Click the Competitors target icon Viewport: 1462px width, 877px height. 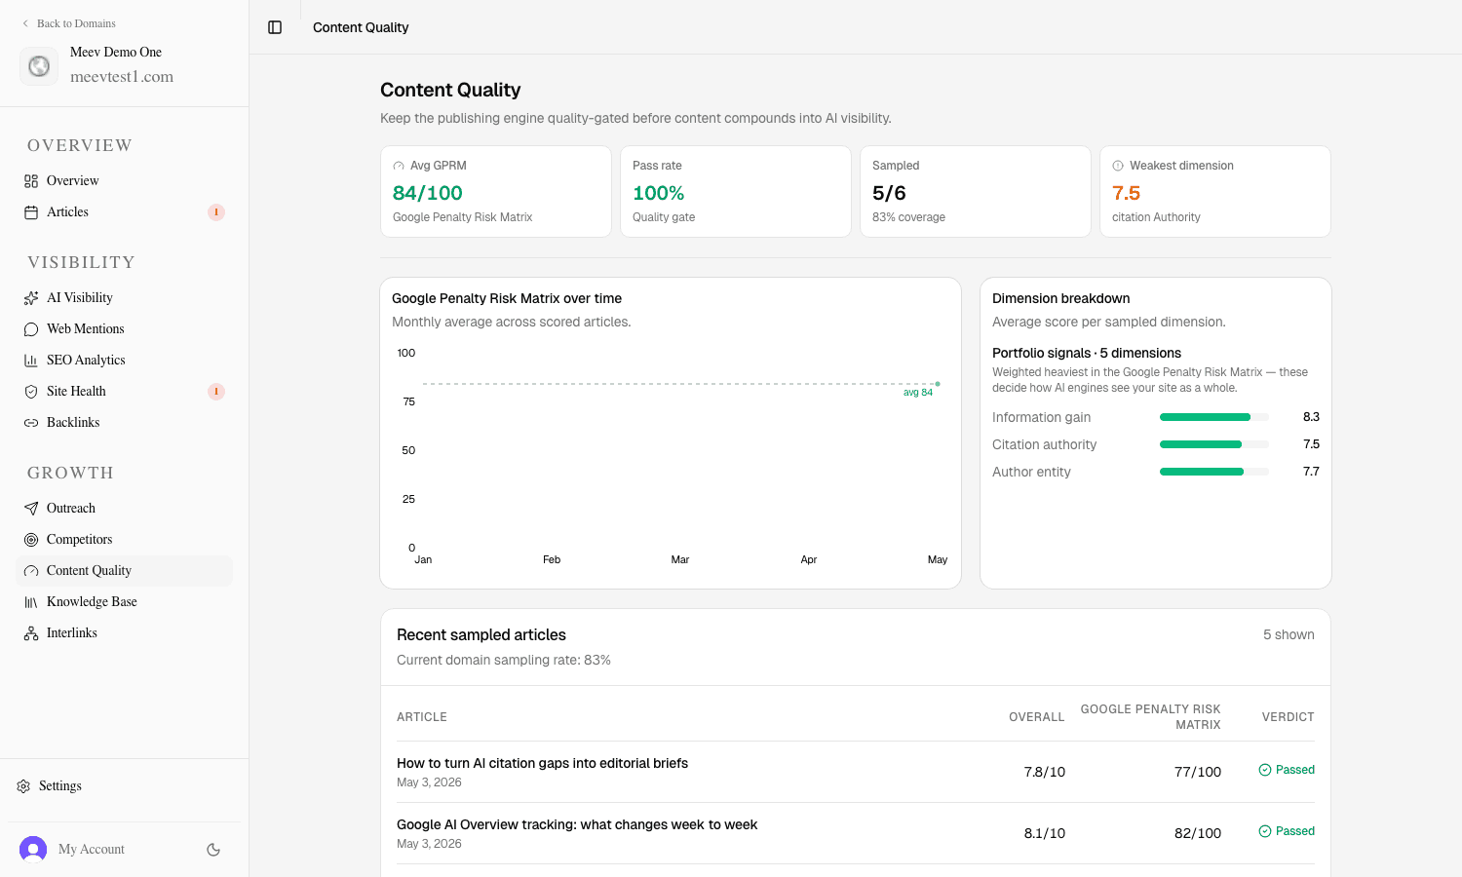click(31, 540)
